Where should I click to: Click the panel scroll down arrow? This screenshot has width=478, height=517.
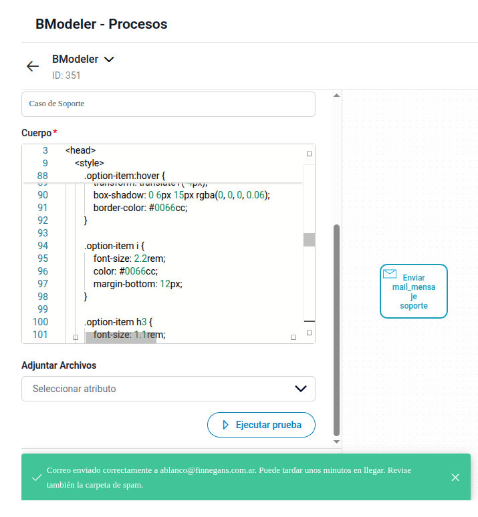coord(336,442)
